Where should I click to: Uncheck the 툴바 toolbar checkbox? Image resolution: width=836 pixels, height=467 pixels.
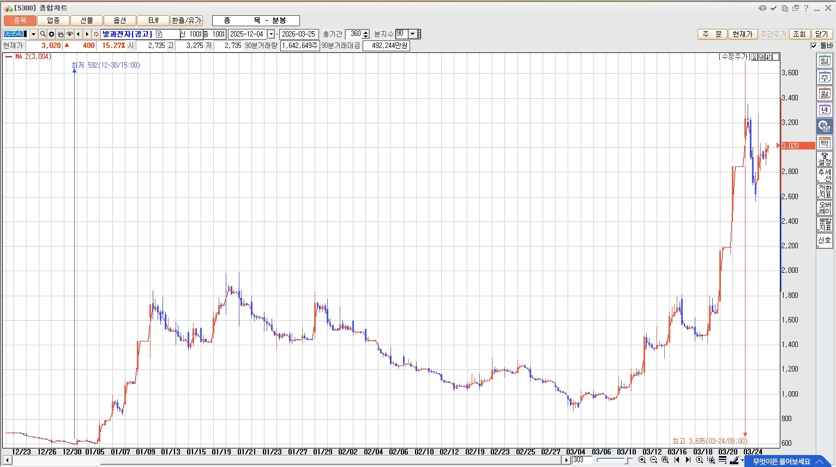click(x=814, y=46)
